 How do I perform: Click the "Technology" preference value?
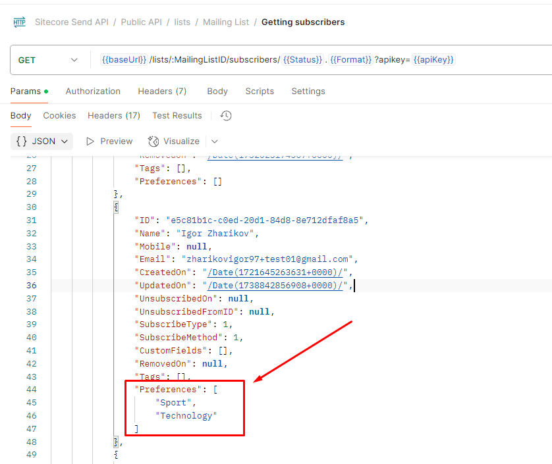186,416
